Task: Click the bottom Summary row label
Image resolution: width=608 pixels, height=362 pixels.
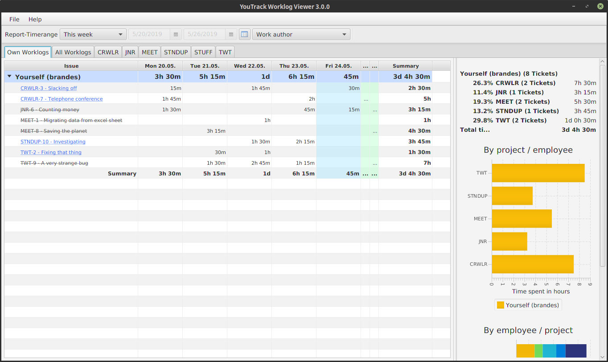Action: point(122,174)
